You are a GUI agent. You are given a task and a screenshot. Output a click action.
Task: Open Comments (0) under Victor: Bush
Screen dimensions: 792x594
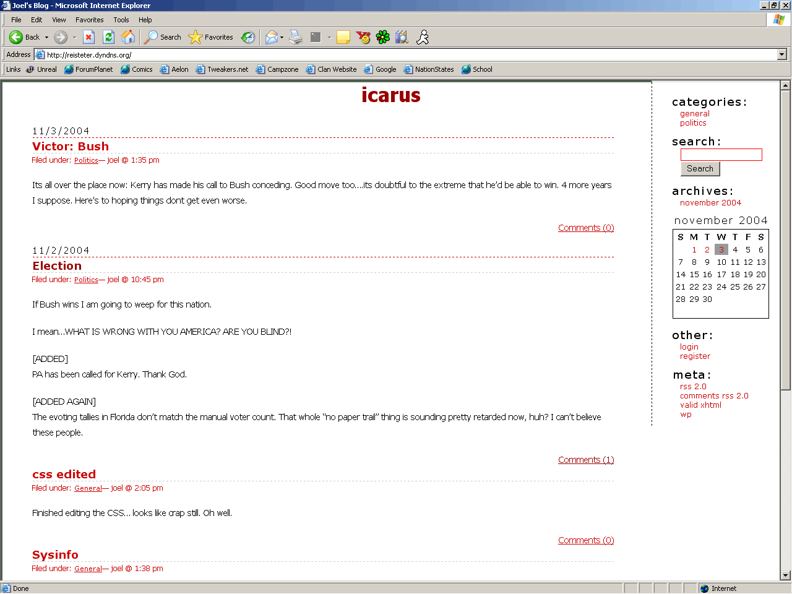click(586, 228)
